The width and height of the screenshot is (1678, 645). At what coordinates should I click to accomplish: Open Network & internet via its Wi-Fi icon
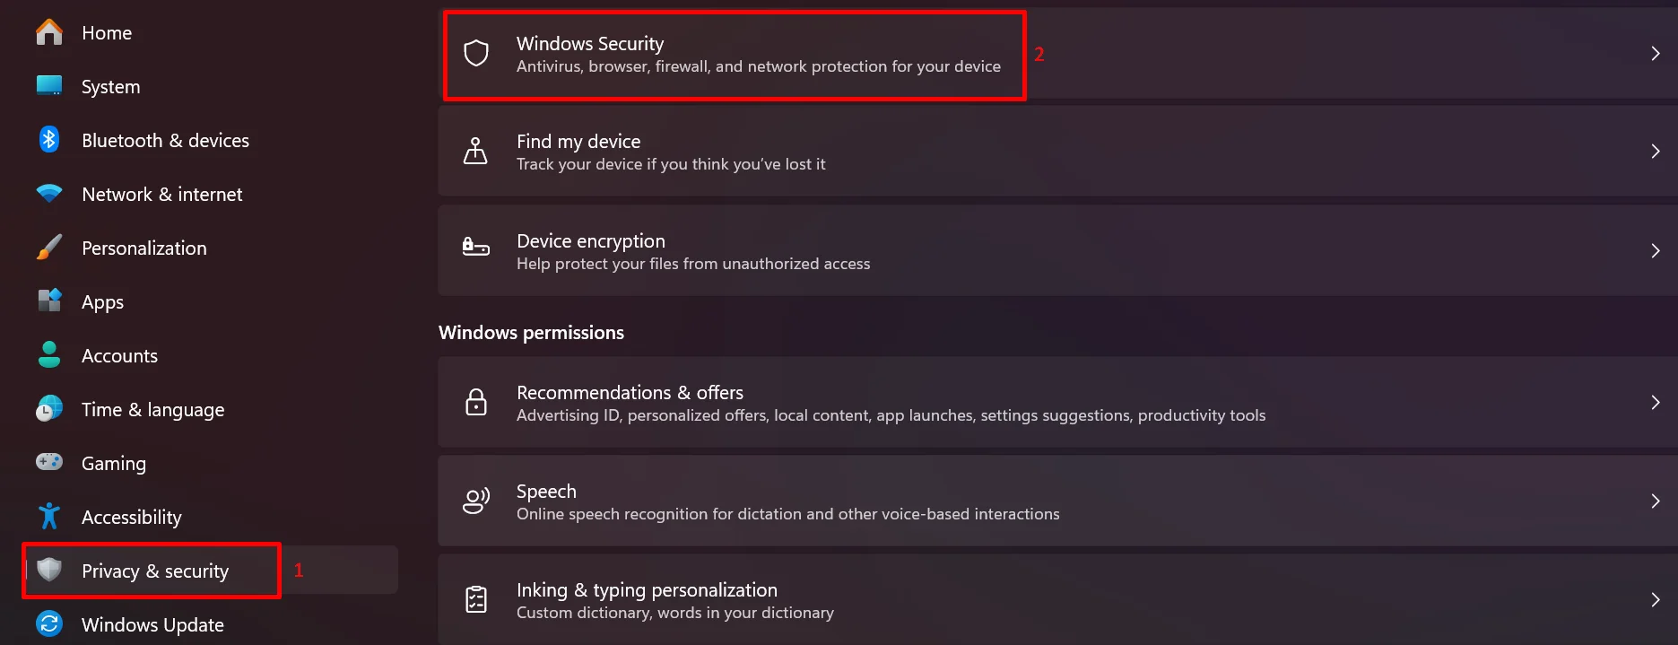pyautogui.click(x=48, y=194)
